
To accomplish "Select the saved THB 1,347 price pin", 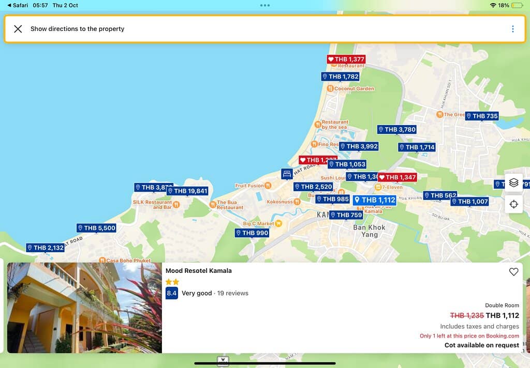I will [397, 177].
